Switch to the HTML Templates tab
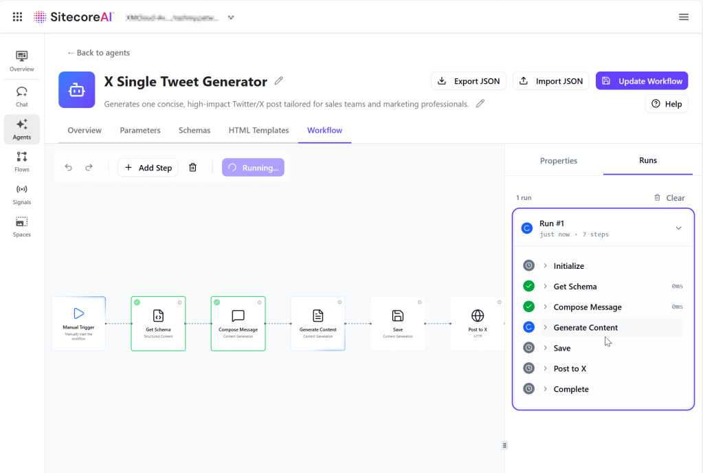Image resolution: width=703 pixels, height=473 pixels. click(x=258, y=131)
